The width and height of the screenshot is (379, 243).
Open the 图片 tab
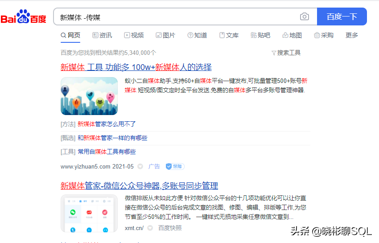point(165,35)
